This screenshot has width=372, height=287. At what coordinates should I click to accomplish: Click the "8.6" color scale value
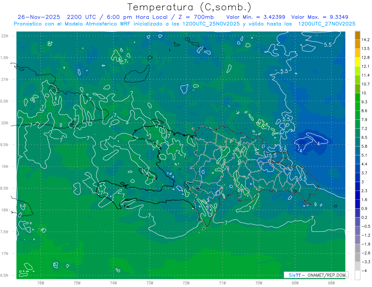coord(364,111)
